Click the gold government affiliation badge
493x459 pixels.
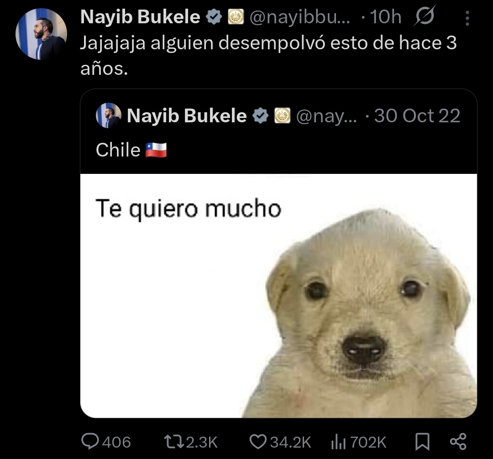coord(236,16)
